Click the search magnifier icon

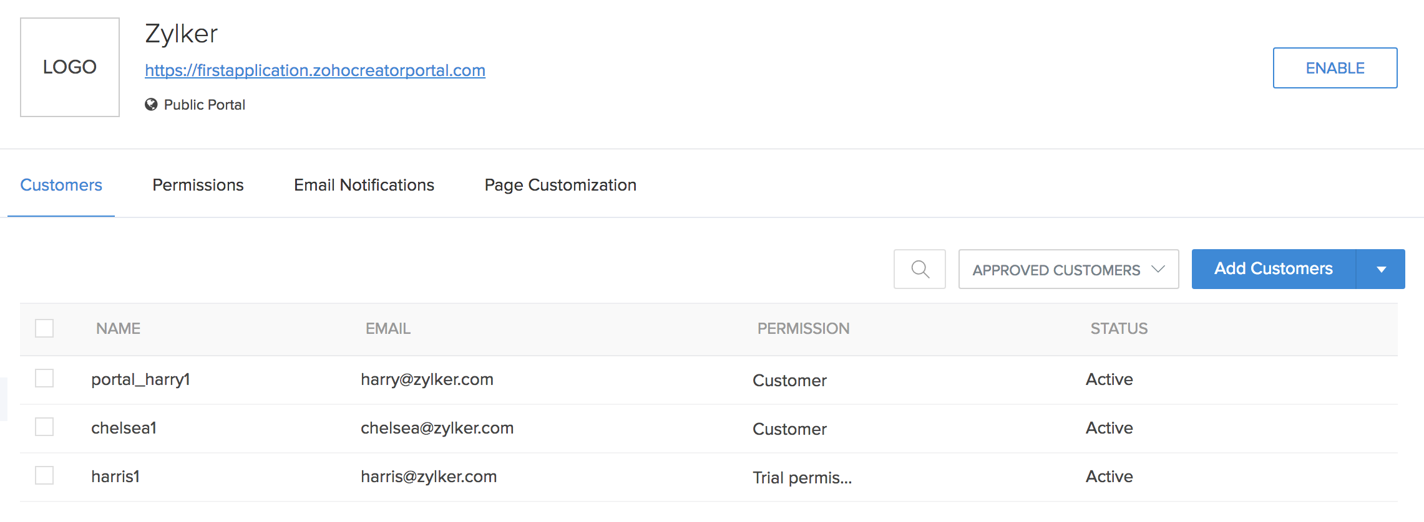point(920,269)
